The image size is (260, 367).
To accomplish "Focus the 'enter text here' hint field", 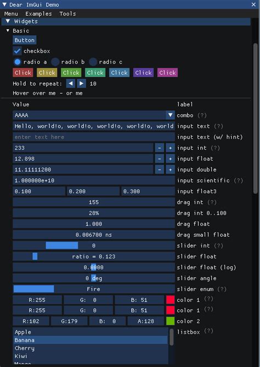I will tap(94, 137).
